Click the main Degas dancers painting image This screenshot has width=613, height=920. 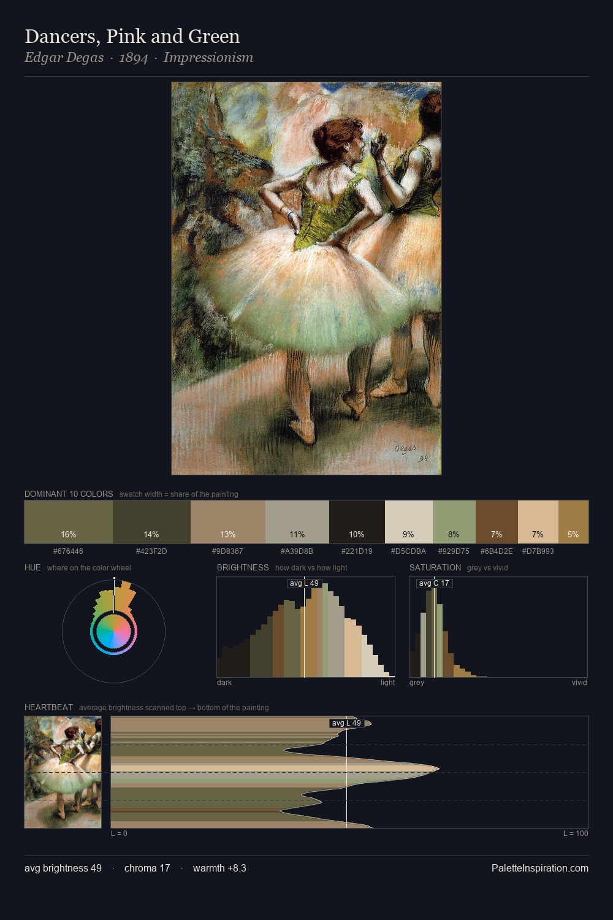click(306, 278)
